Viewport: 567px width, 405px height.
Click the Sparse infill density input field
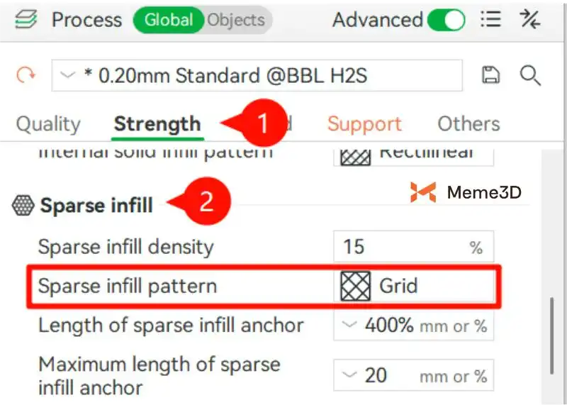[x=400, y=247]
